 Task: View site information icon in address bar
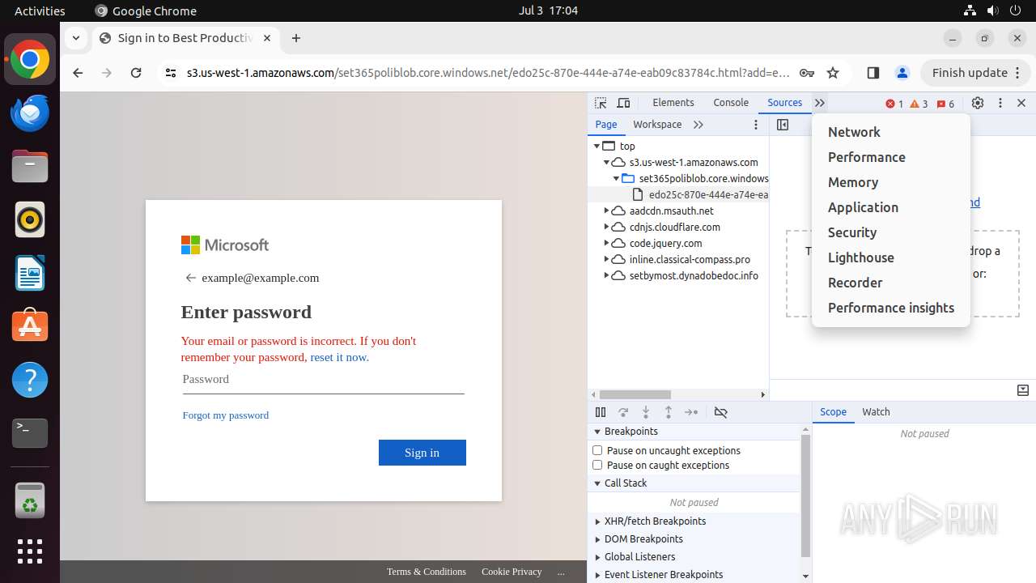[x=170, y=73]
